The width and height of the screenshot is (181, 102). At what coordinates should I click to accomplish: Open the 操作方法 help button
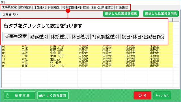coord(20,96)
